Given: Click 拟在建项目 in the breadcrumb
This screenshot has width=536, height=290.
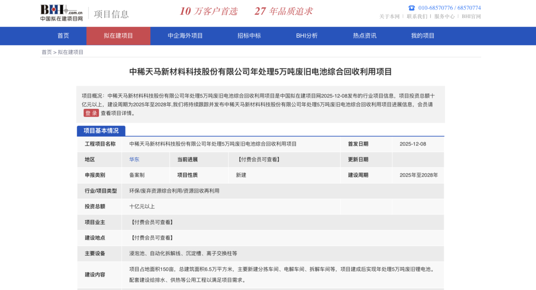Looking at the screenshot, I should [70, 52].
